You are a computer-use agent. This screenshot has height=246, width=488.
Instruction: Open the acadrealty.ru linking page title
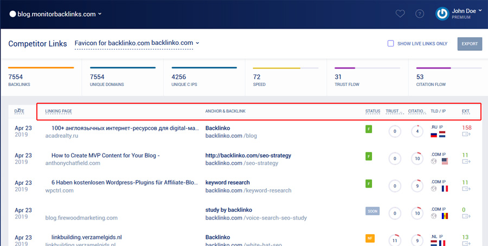pyautogui.click(x=125, y=128)
